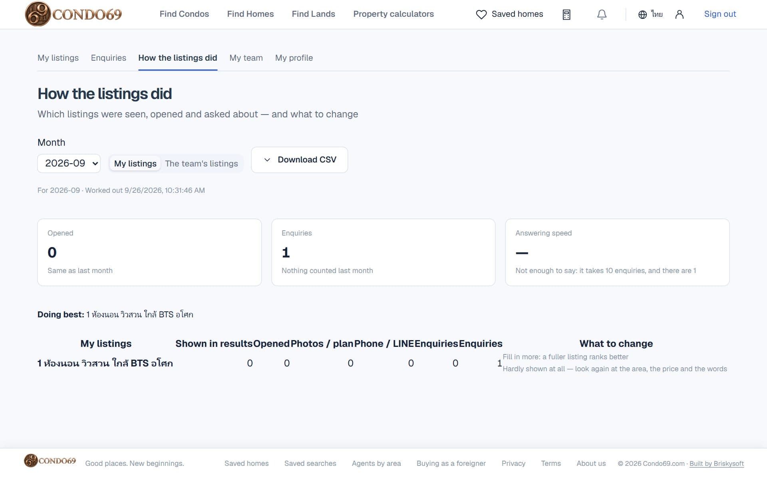The height and width of the screenshot is (479, 767).
Task: Click the Sign out link
Action: pyautogui.click(x=720, y=14)
